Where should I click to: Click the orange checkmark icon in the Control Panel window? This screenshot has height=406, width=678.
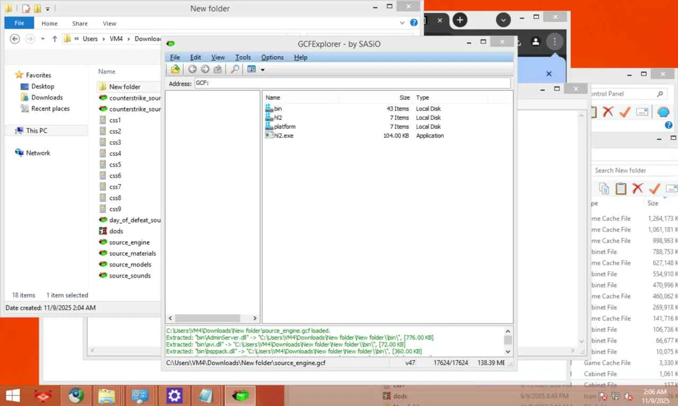click(x=625, y=112)
